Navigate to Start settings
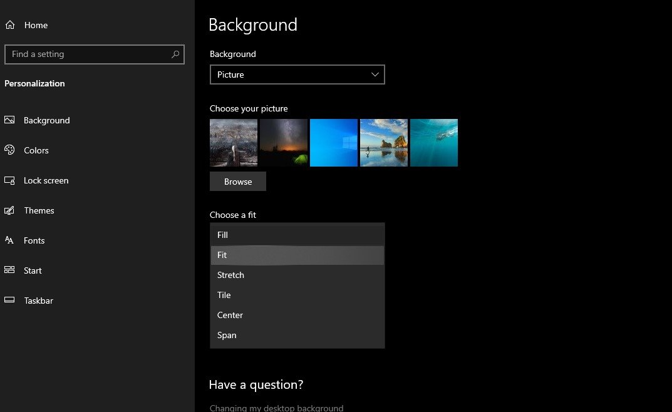The image size is (672, 412). [x=33, y=270]
